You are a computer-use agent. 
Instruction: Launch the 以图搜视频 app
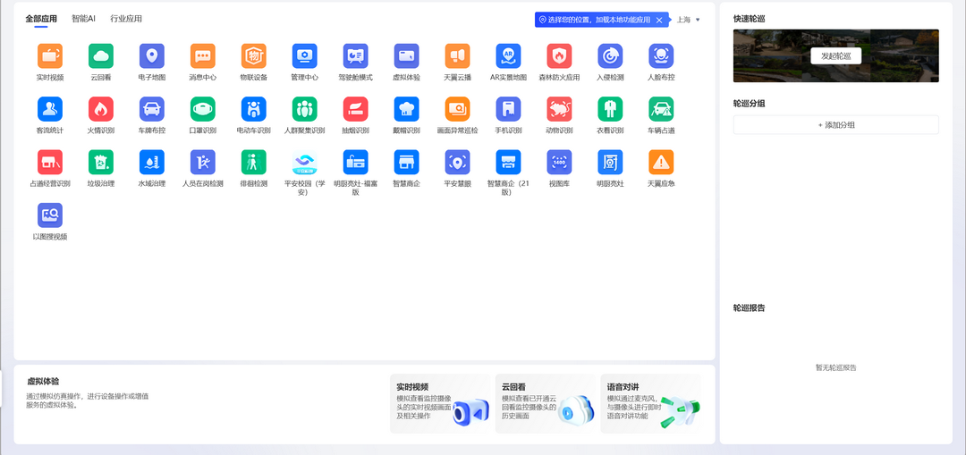pos(50,215)
